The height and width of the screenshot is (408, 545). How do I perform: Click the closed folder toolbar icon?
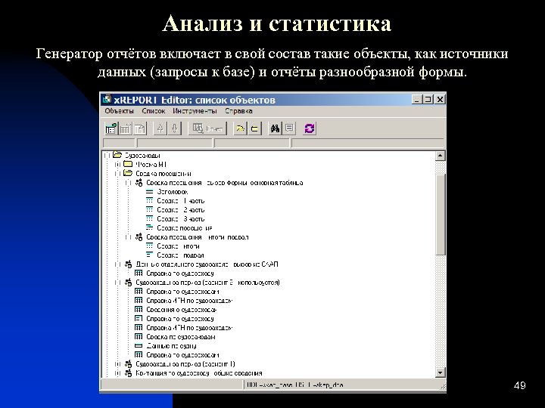click(254, 128)
